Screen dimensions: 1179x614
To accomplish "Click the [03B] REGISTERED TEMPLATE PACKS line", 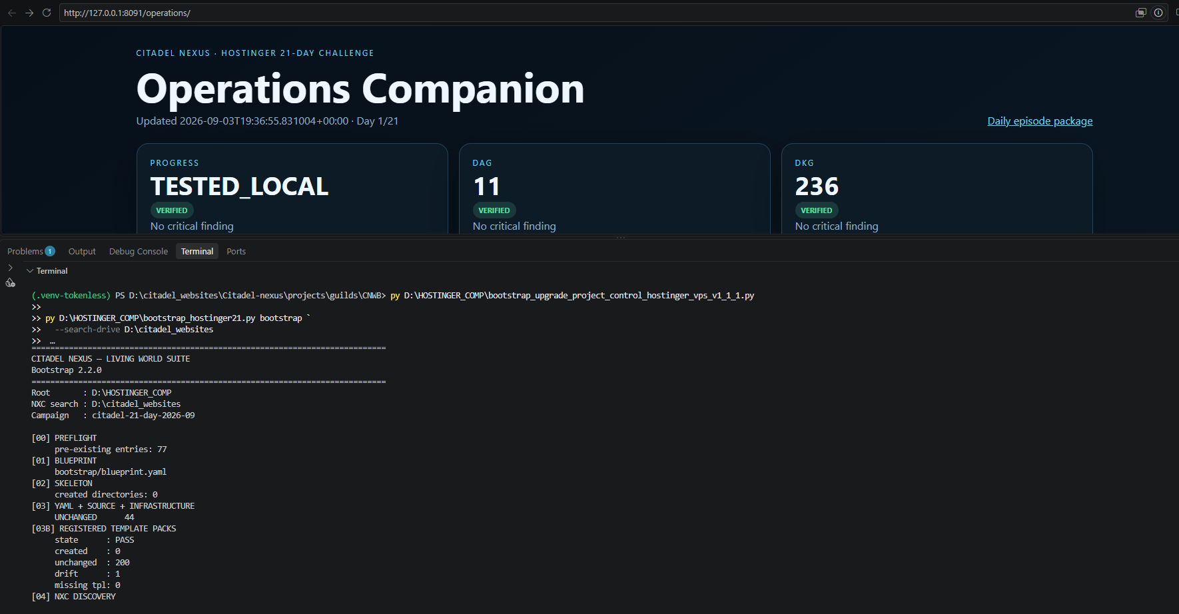I will click(104, 529).
